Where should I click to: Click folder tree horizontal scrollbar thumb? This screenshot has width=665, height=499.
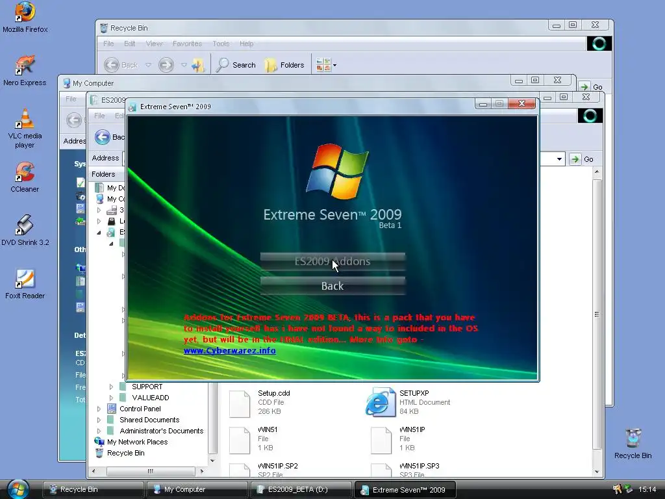[151, 471]
